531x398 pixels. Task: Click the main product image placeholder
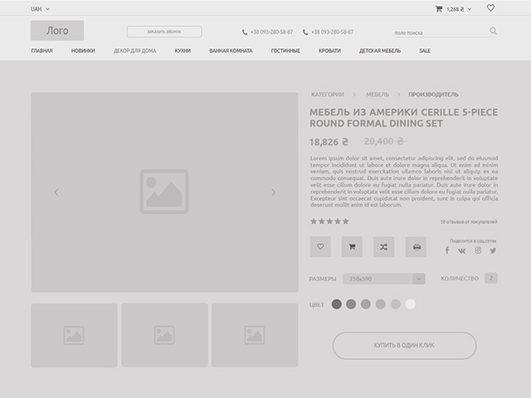coord(164,192)
